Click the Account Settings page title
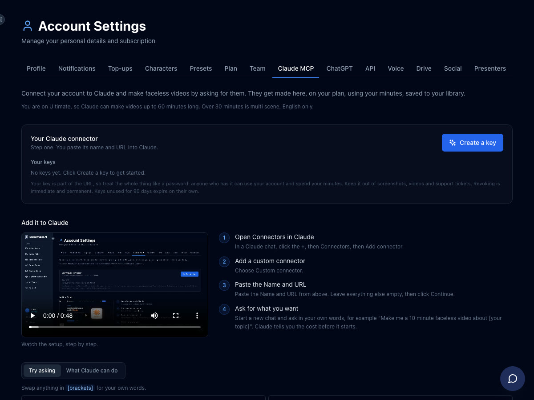Screen dimensions: 534x400 92,26
